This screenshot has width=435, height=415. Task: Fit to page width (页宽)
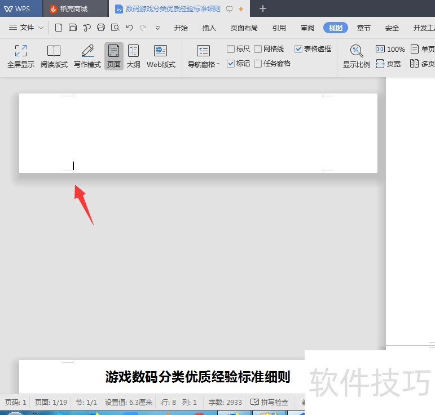[x=388, y=64]
